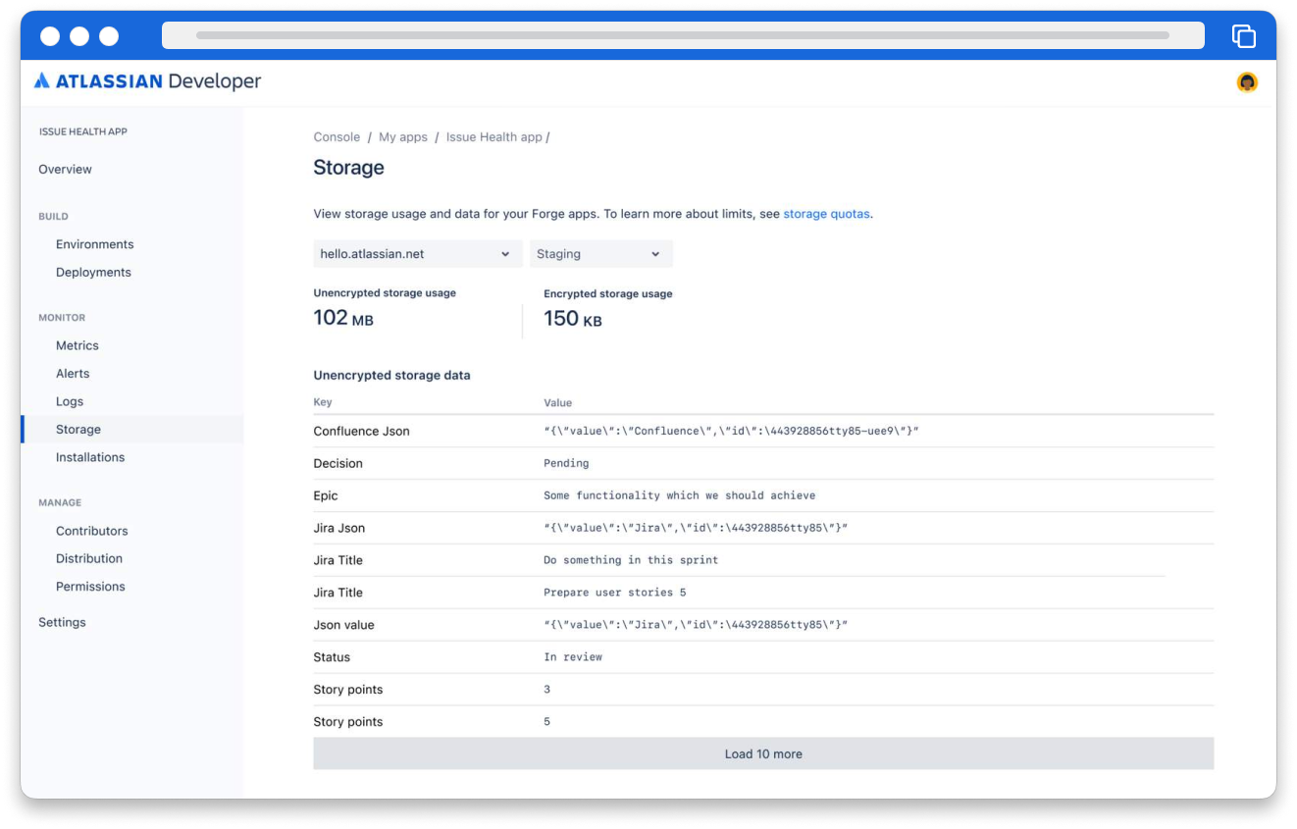This screenshot has width=1297, height=829.
Task: Click the 150 KB encrypted usage figure
Action: (573, 319)
